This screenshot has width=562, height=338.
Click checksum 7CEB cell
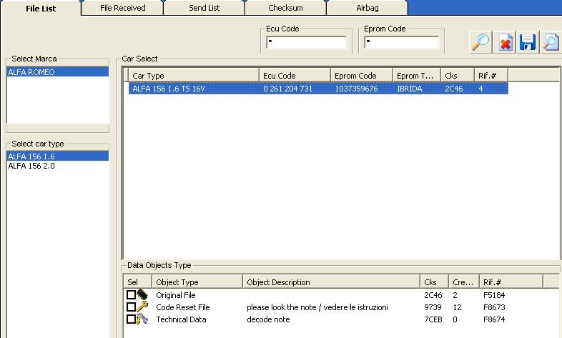pos(433,319)
